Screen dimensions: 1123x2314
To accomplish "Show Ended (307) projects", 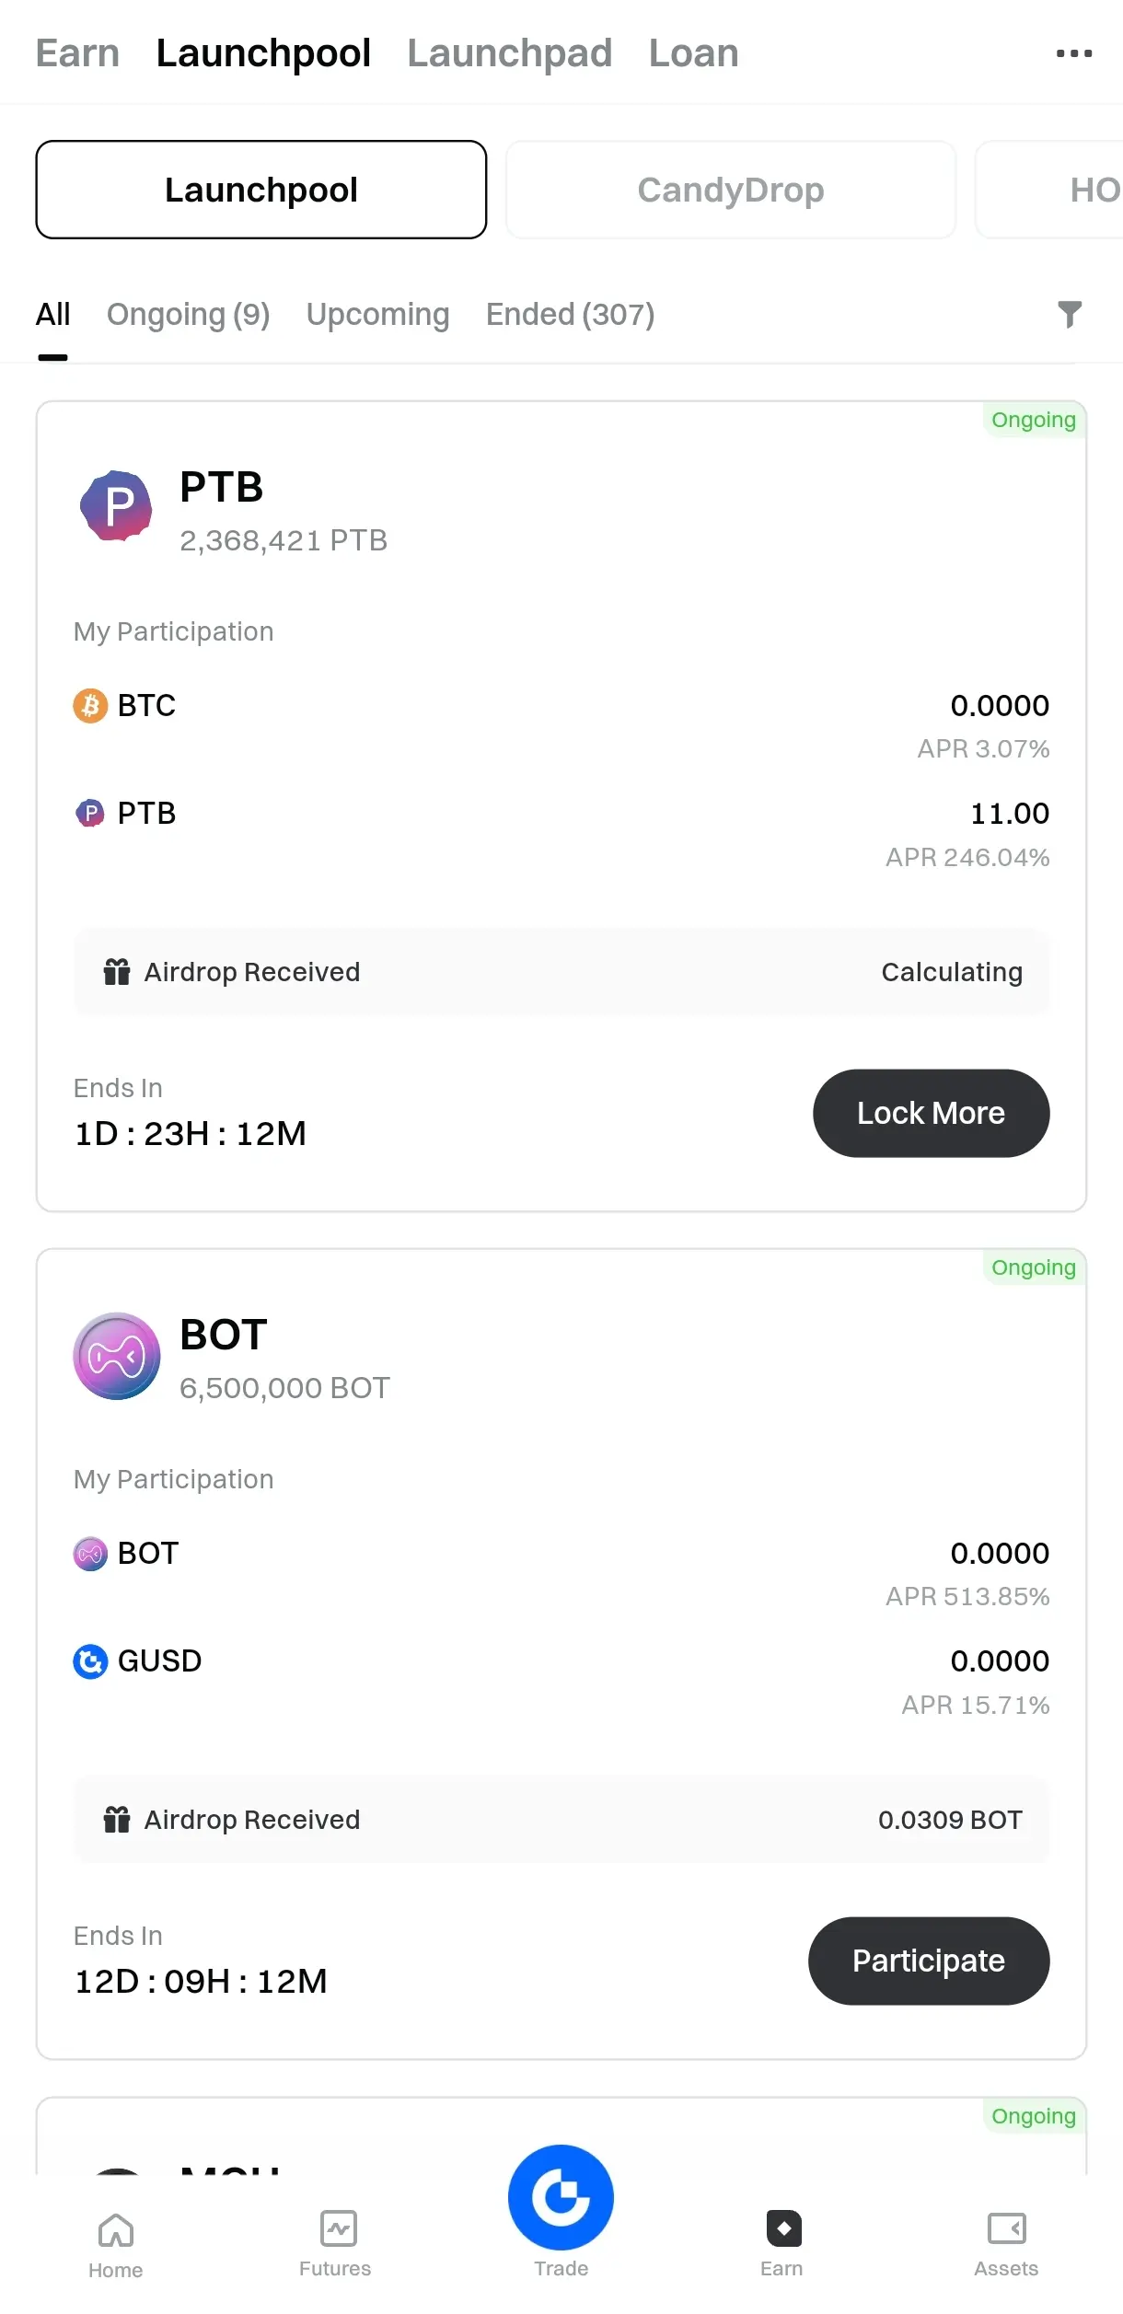I will 571,315.
